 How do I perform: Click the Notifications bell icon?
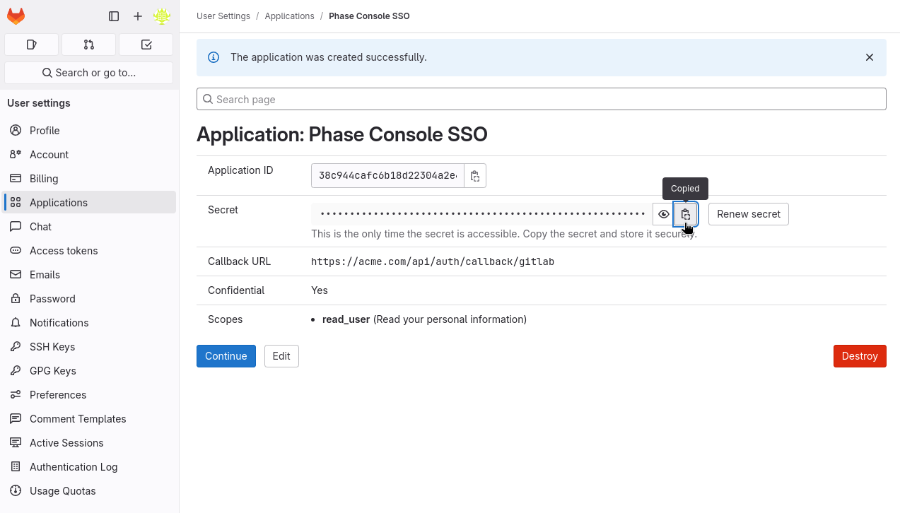coord(16,323)
